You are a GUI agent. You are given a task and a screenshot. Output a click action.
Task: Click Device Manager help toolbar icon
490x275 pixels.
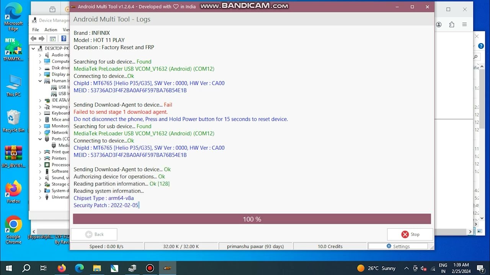tap(64, 39)
